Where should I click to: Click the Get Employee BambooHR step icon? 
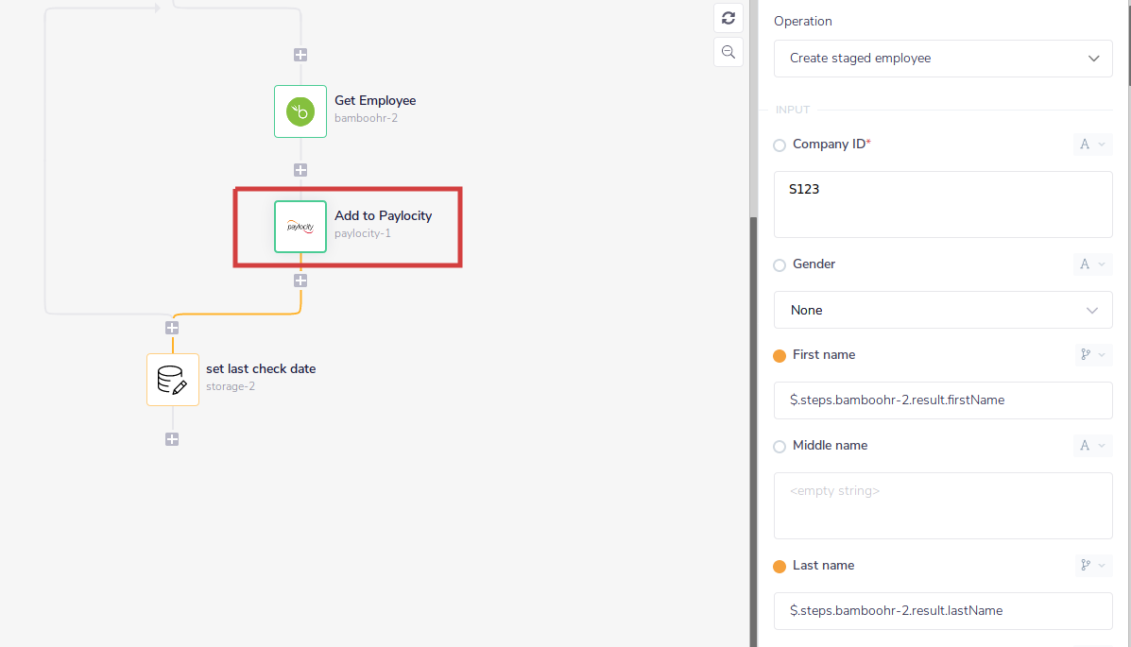[x=300, y=111]
